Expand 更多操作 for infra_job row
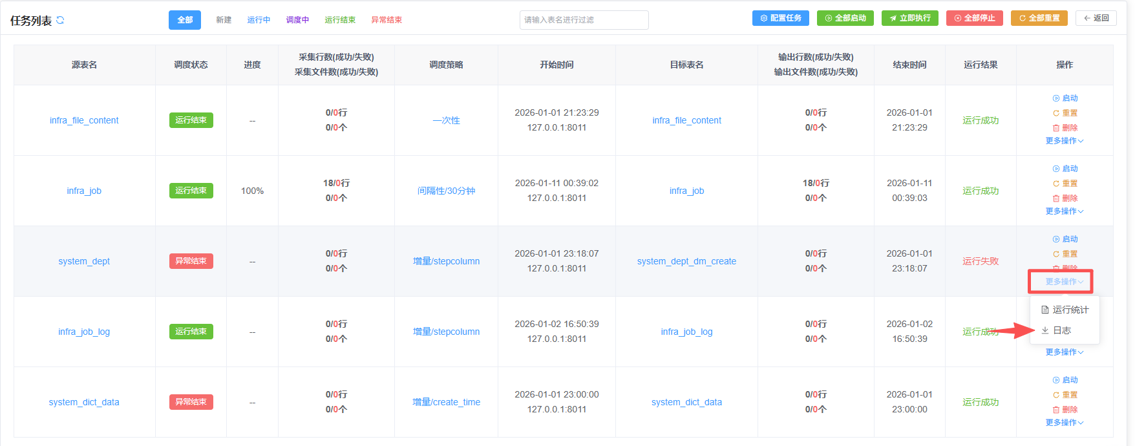This screenshot has width=1135, height=446. tap(1064, 211)
